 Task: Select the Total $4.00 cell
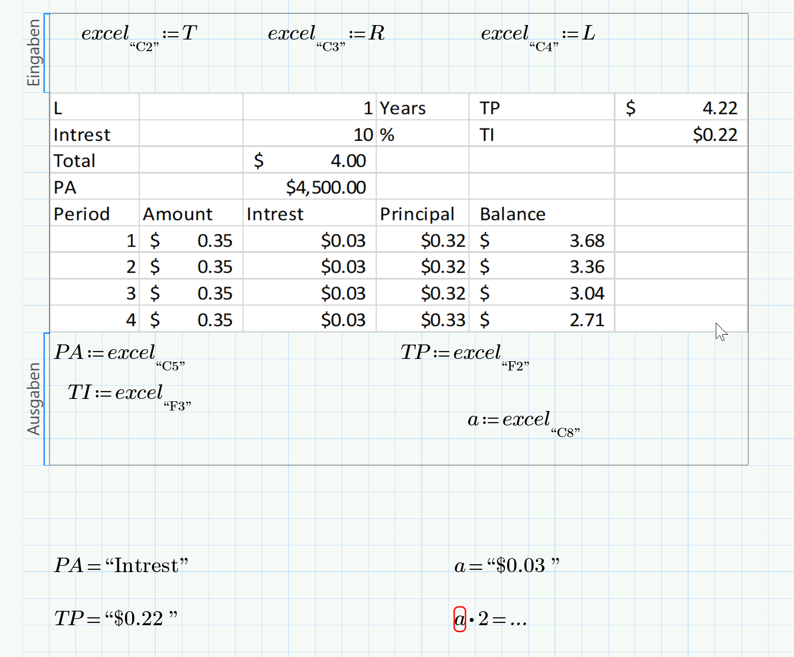click(x=309, y=161)
